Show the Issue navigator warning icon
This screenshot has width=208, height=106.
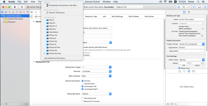(13, 12)
